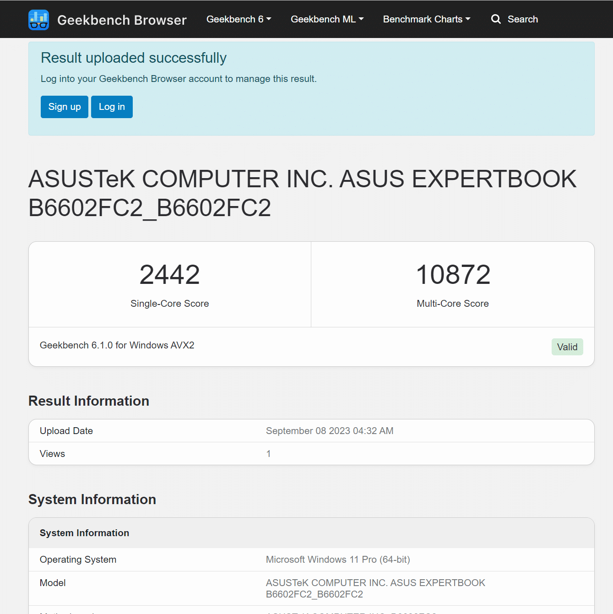Click the Operating System row label
Screen dimensions: 613x614
coord(78,560)
